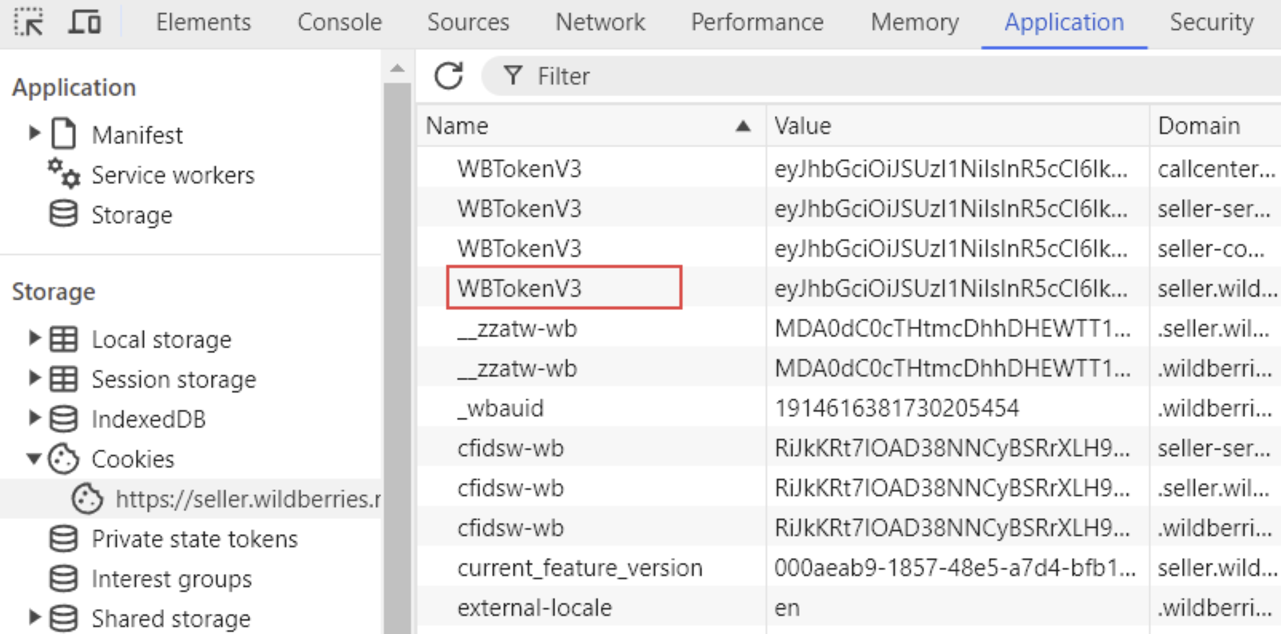Screen dimensions: 1281x634
Task: Go to the Performance tab
Action: [x=757, y=22]
